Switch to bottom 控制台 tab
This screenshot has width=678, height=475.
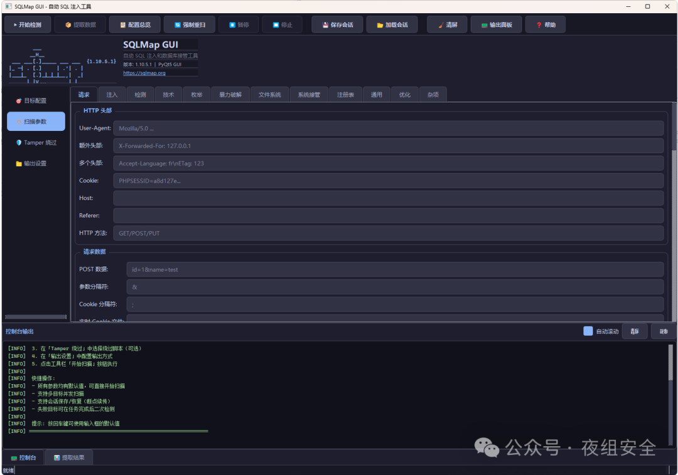23,457
